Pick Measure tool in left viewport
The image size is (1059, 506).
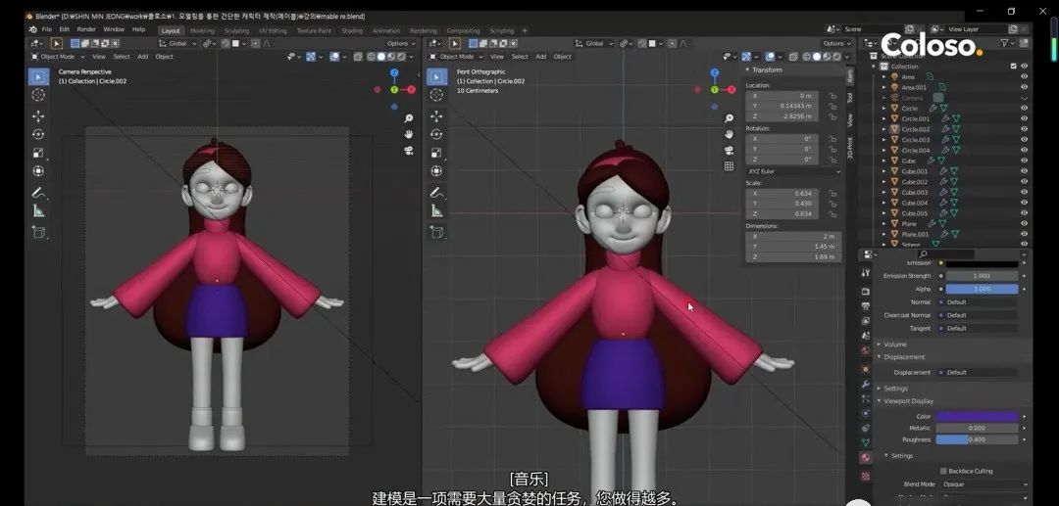(38, 210)
